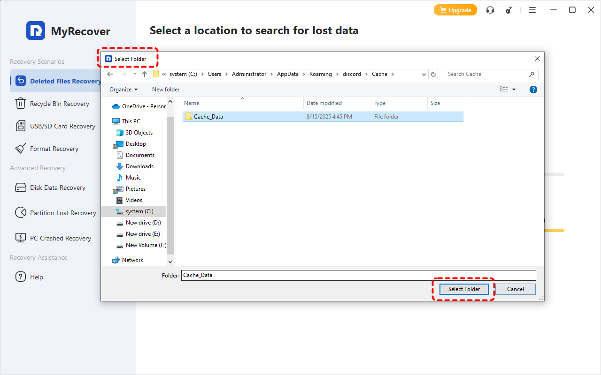Open Downloads in navigation tree
601x375 pixels.
click(135, 166)
